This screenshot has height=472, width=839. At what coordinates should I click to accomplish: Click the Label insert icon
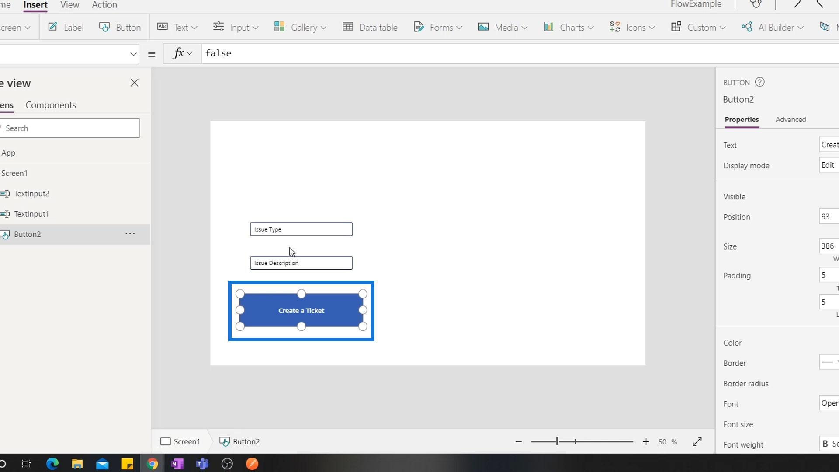pos(53,27)
